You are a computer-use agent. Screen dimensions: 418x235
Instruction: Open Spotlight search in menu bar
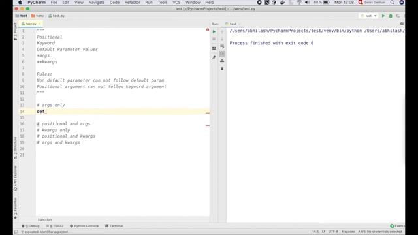392,3
